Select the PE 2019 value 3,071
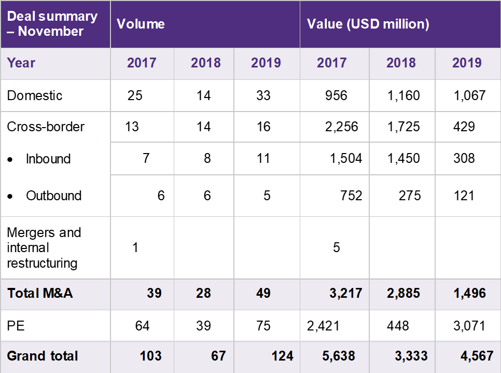501x373 pixels. click(x=468, y=325)
